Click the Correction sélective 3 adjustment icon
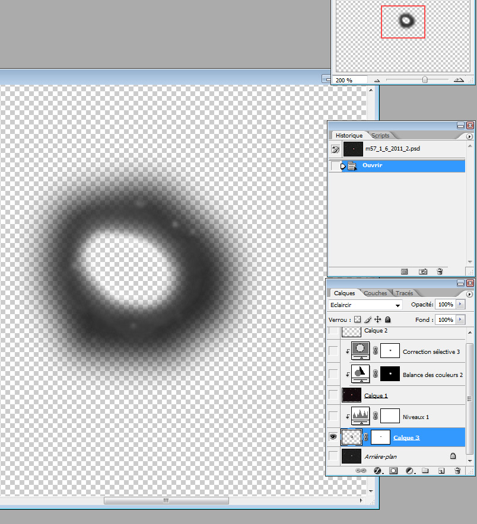This screenshot has height=524, width=477. pos(360,350)
